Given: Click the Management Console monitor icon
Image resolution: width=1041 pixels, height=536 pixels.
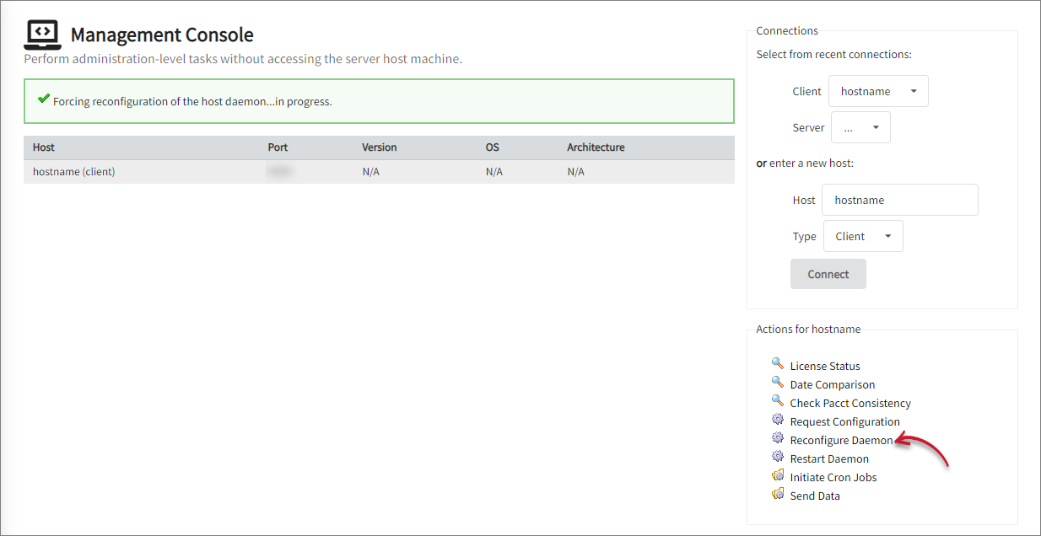Looking at the screenshot, I should pyautogui.click(x=42, y=33).
